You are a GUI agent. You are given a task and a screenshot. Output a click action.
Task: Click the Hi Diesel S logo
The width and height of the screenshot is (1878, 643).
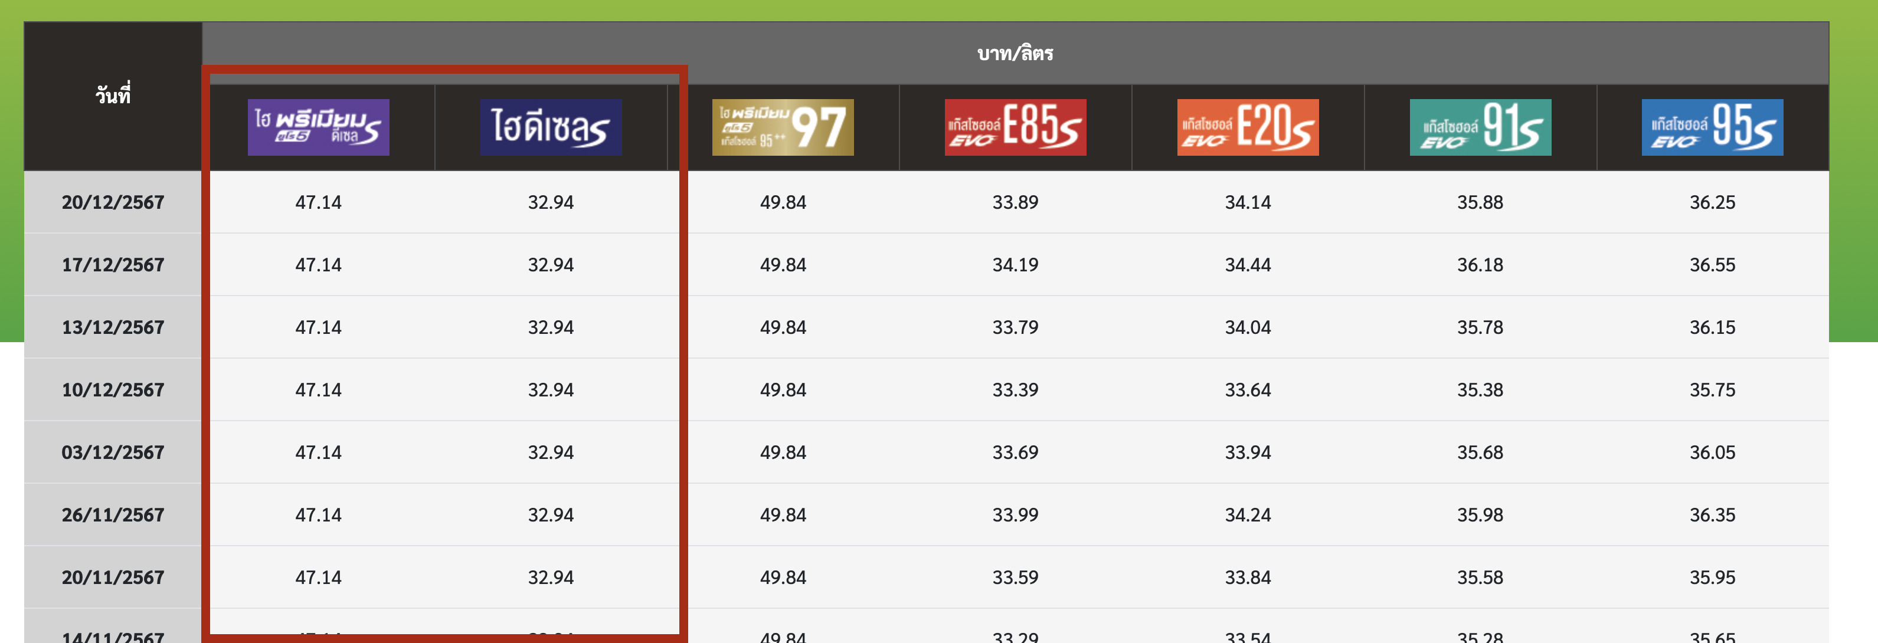click(x=551, y=127)
